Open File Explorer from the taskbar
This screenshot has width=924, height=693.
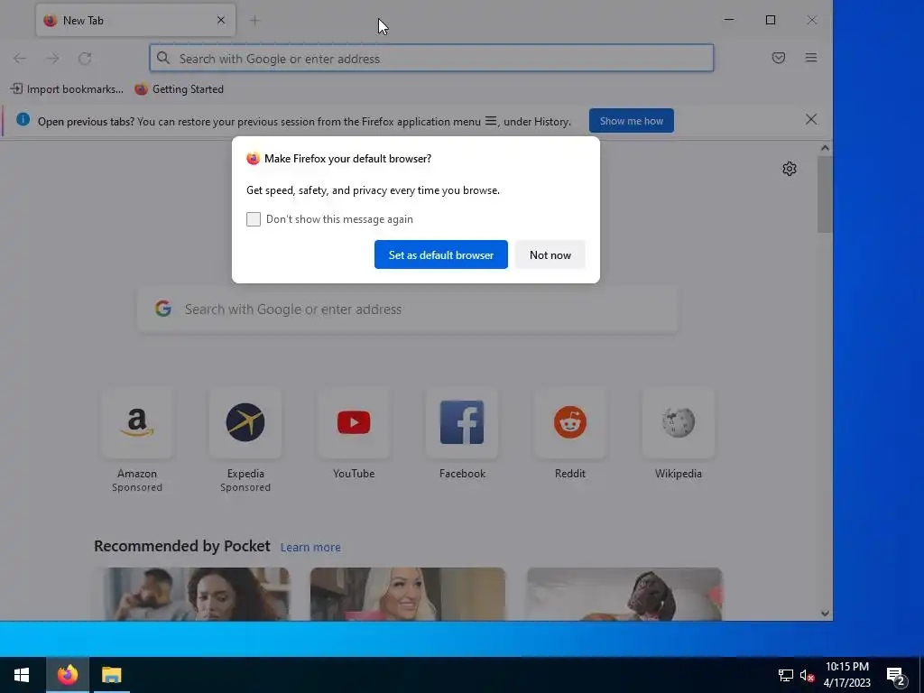coord(111,675)
